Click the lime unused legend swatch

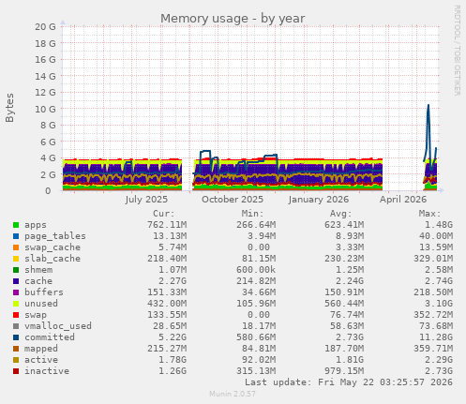(16, 304)
